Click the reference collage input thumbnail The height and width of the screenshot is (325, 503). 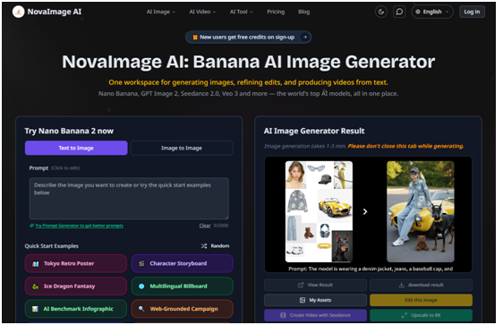tap(319, 211)
